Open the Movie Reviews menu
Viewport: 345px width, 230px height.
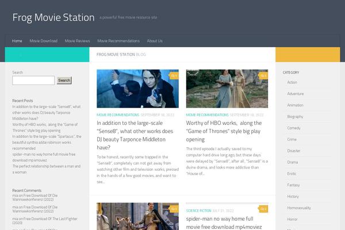[x=78, y=41]
